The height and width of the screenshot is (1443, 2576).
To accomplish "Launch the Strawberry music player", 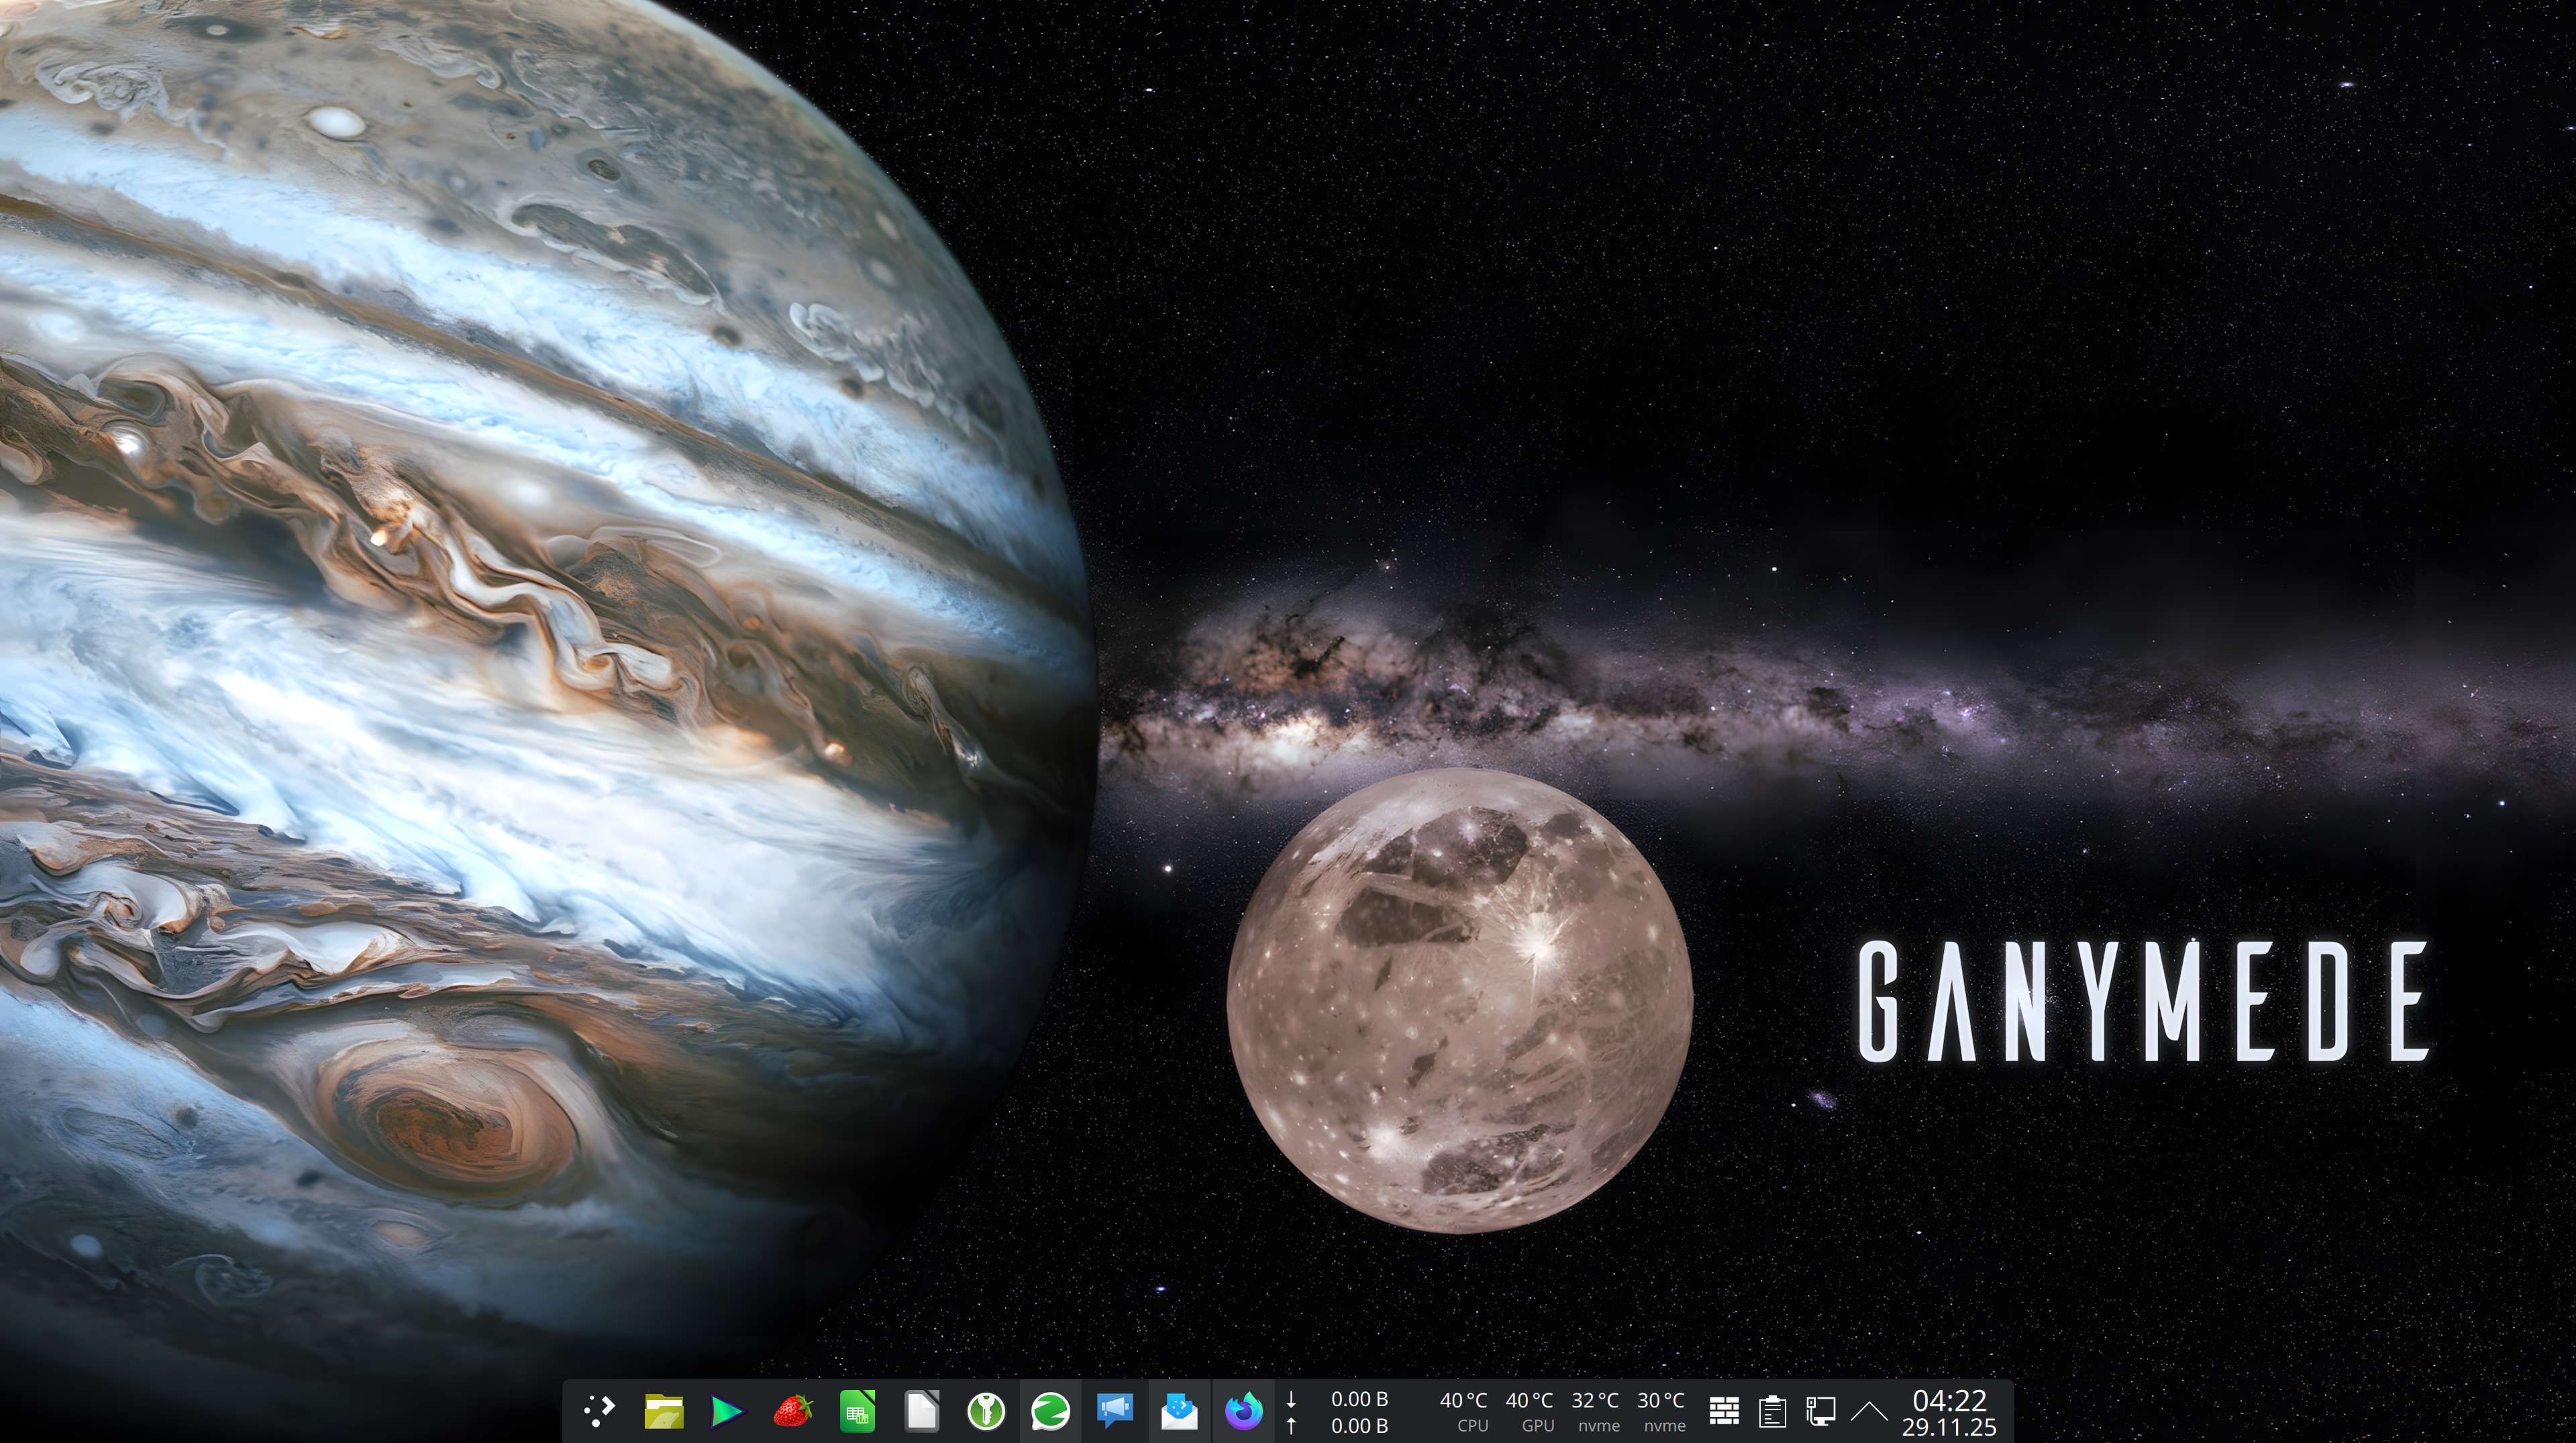I will click(x=792, y=1411).
